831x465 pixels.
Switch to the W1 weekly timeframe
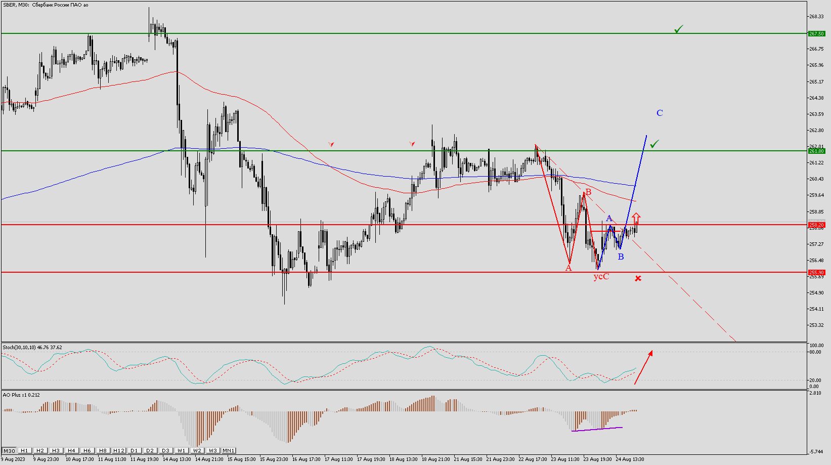(x=181, y=450)
